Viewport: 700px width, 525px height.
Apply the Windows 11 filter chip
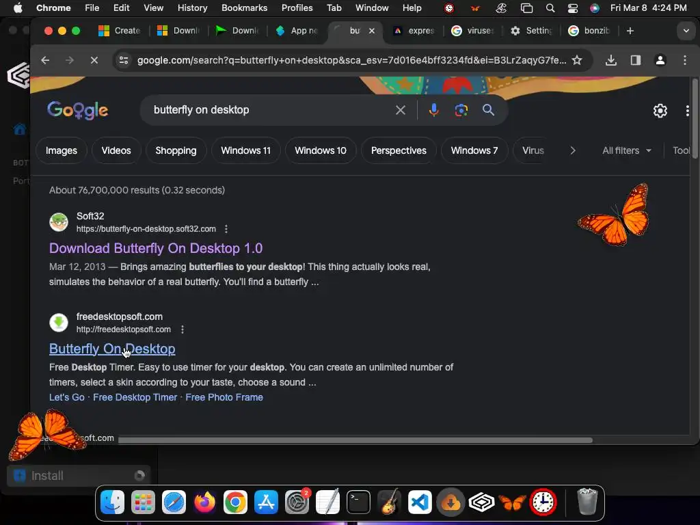point(245,150)
